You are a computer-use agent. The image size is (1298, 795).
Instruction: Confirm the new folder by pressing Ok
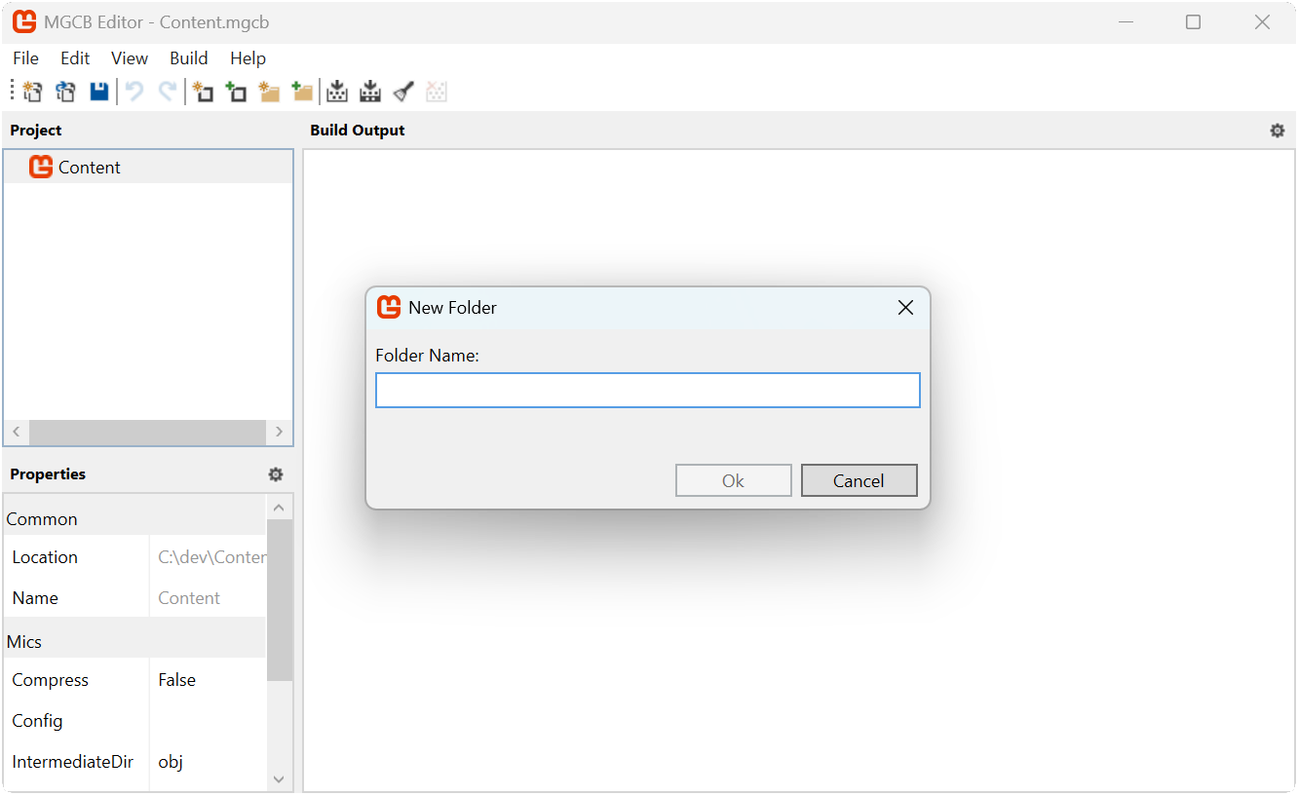pos(733,479)
